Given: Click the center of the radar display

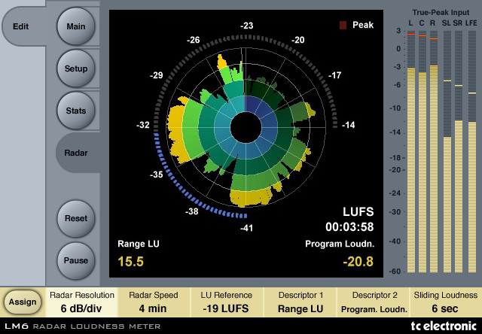Looking at the screenshot, I should 246,127.
